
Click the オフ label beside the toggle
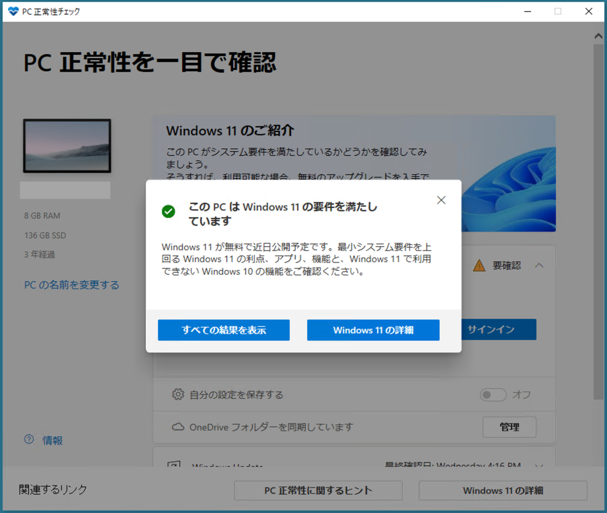[x=522, y=395]
